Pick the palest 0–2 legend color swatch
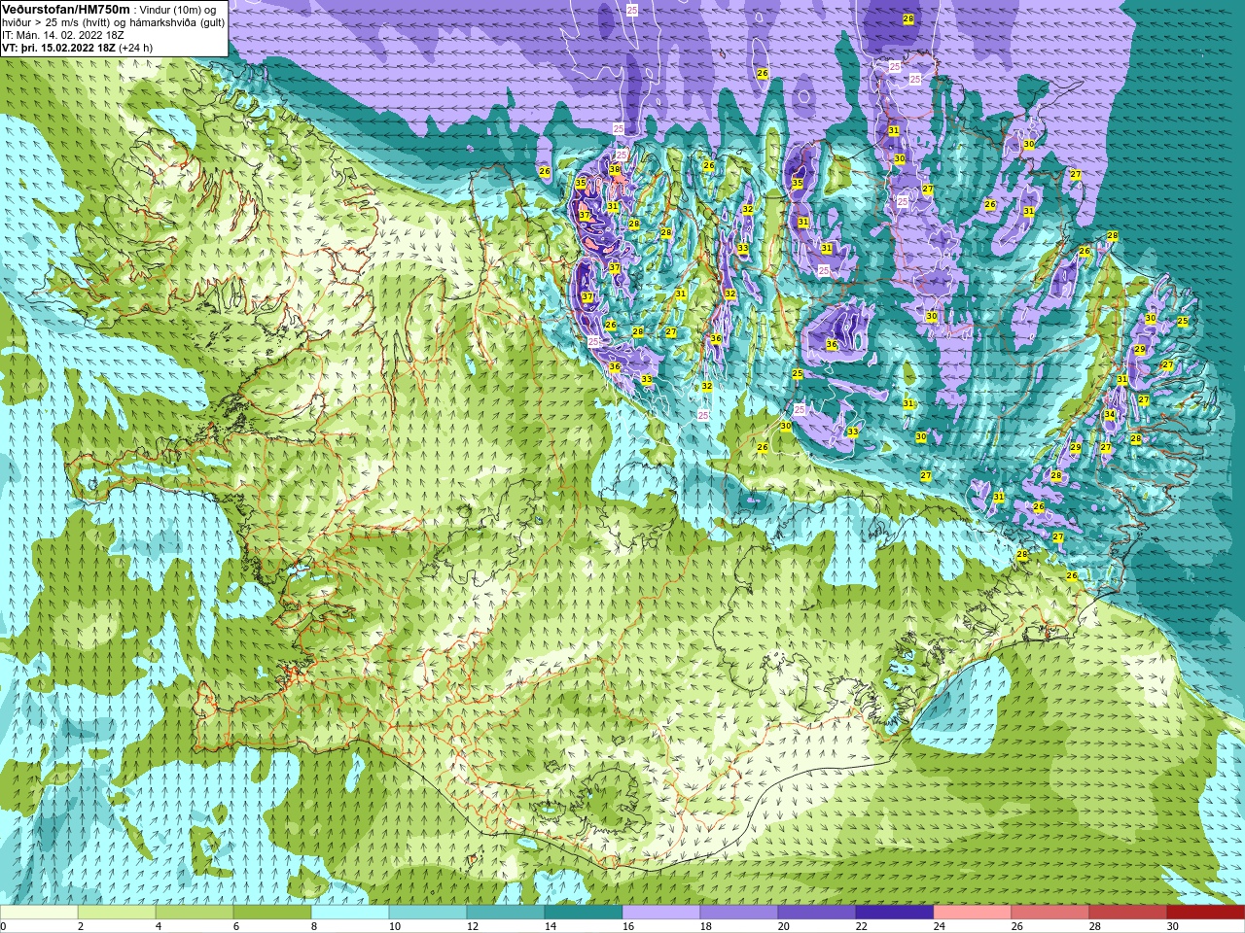The width and height of the screenshot is (1245, 933). tap(39, 913)
